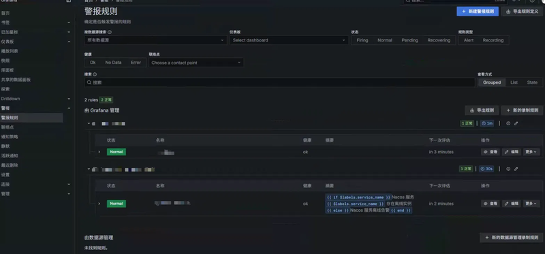Filter by Firing state
The width and height of the screenshot is (545, 254).
tap(362, 40)
